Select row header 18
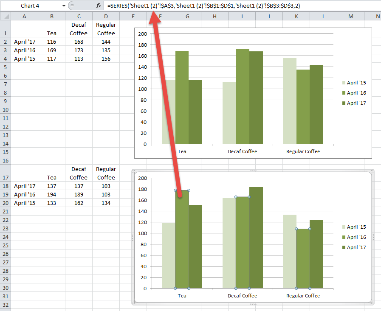Screen dimensions: 381x311 pos(5,186)
